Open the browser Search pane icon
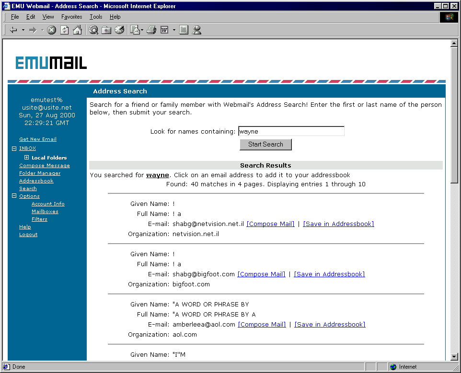 [x=93, y=30]
